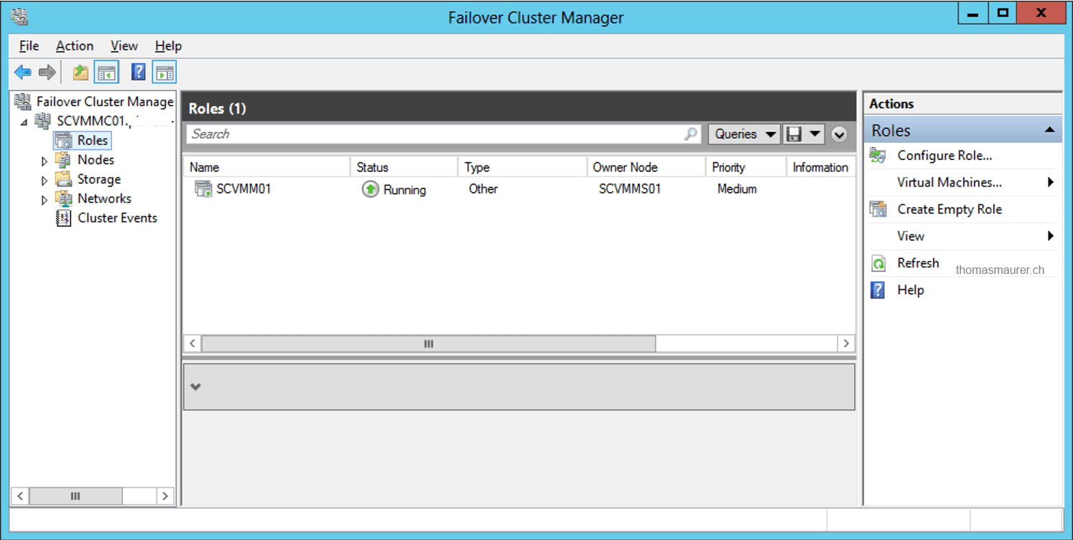
Task: Click the Running status green icon
Action: (x=370, y=189)
